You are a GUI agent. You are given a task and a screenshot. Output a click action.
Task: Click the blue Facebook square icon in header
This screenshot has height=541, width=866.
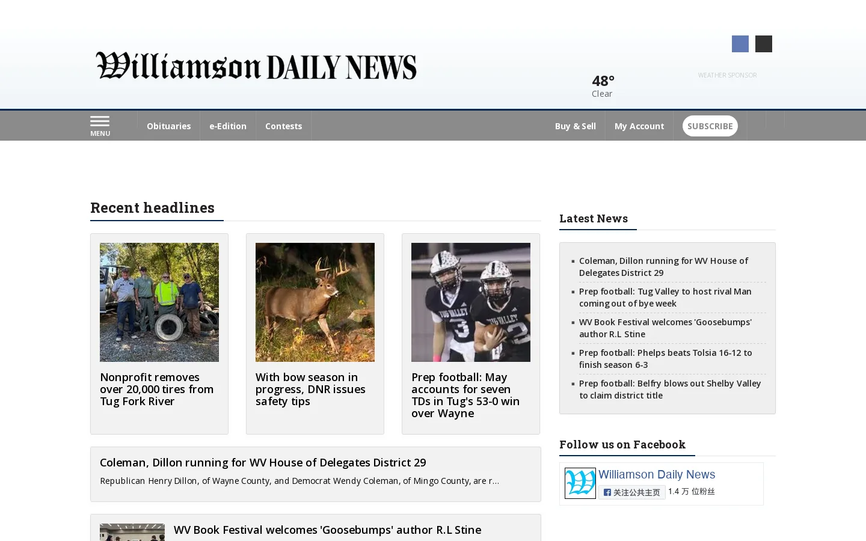pyautogui.click(x=740, y=44)
